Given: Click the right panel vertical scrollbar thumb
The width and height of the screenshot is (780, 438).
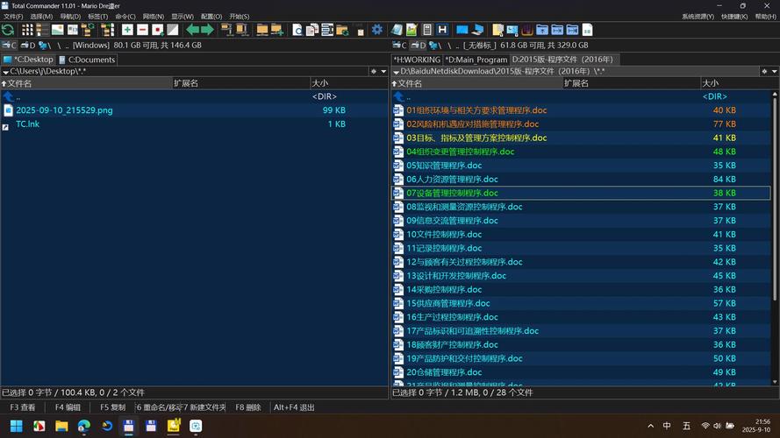Looking at the screenshot, I should click(775, 199).
